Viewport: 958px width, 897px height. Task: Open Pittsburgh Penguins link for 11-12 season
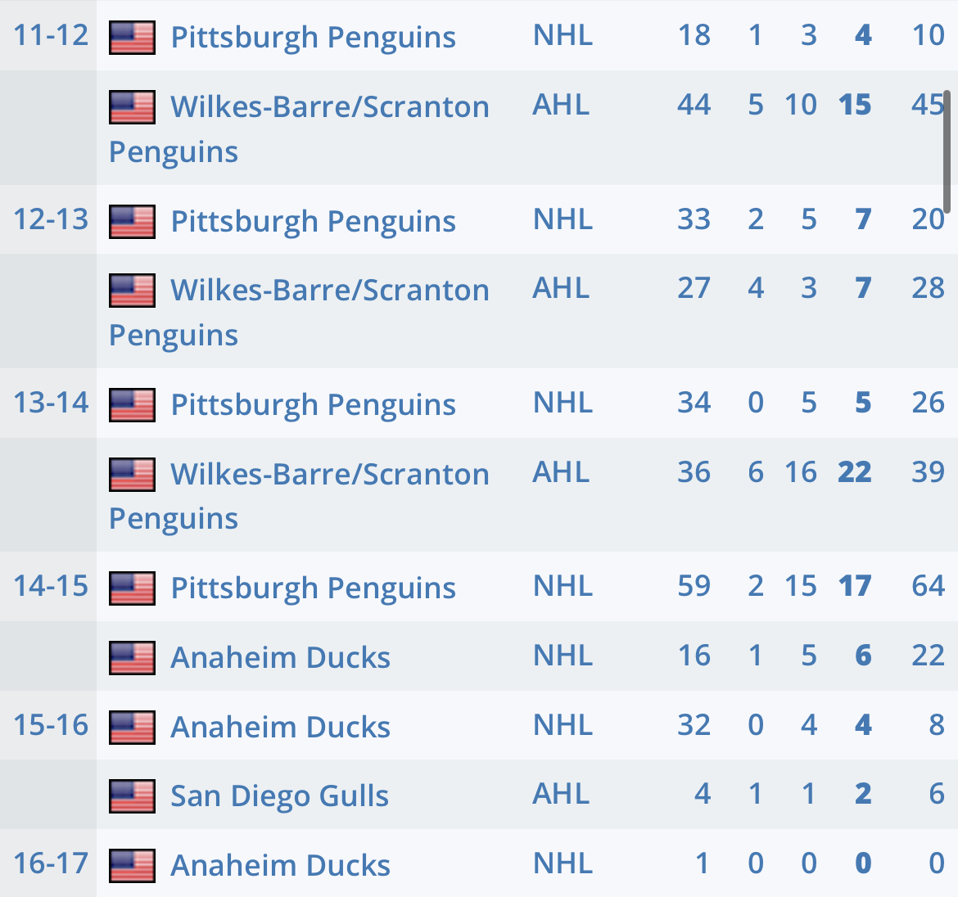313,38
